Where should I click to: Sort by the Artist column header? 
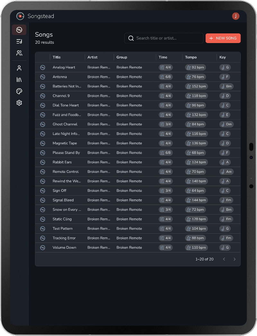click(93, 57)
